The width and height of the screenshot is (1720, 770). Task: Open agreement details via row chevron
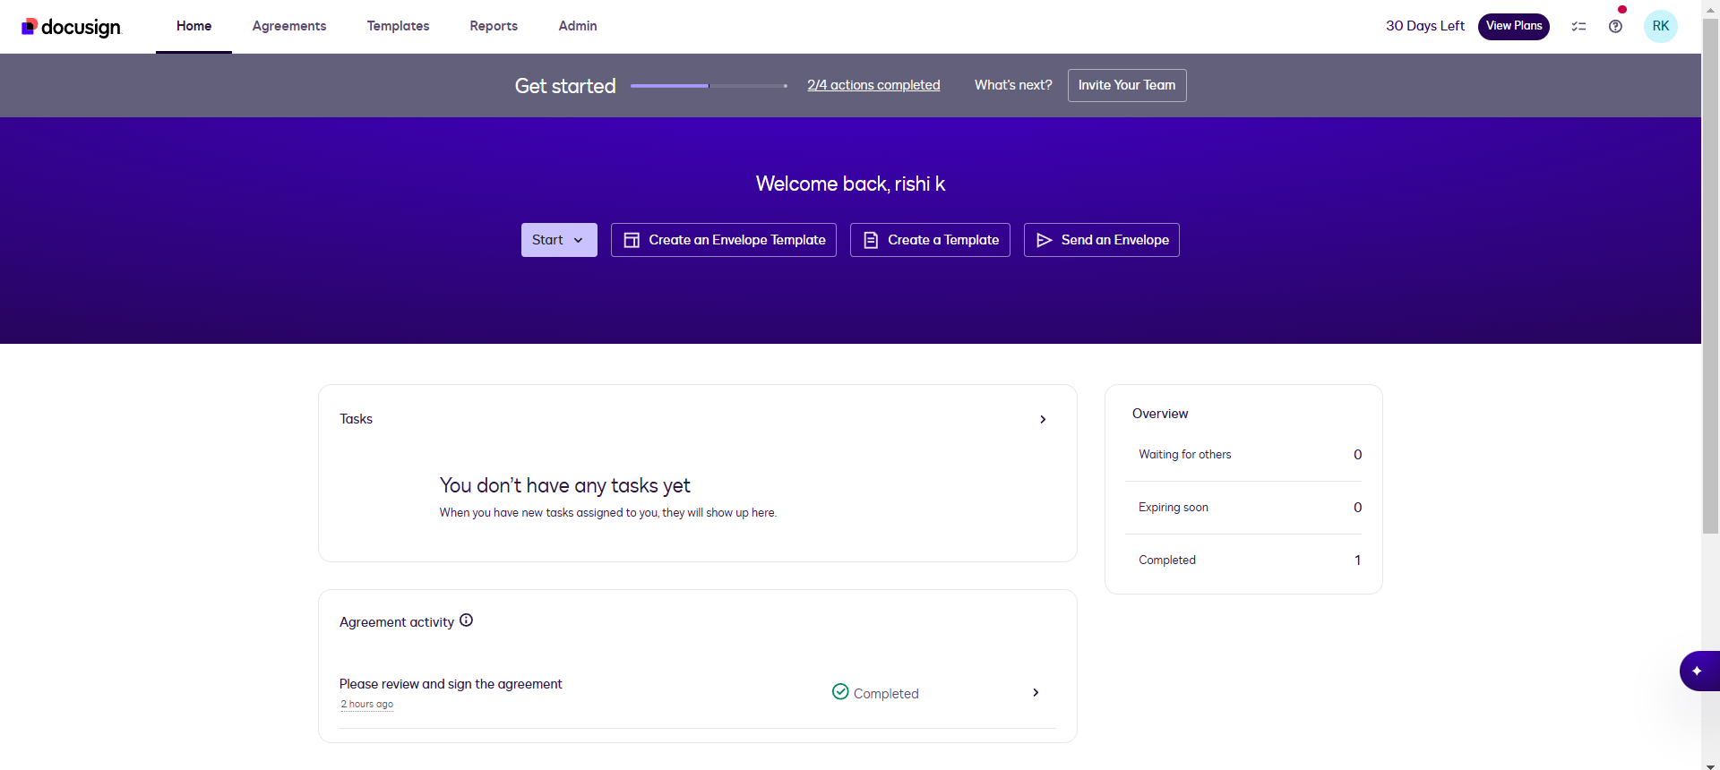(x=1036, y=693)
